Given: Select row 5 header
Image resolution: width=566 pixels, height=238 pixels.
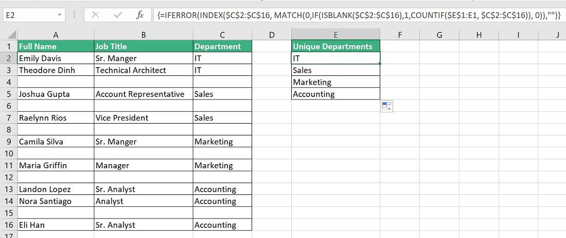Looking at the screenshot, I should pyautogui.click(x=8, y=94).
